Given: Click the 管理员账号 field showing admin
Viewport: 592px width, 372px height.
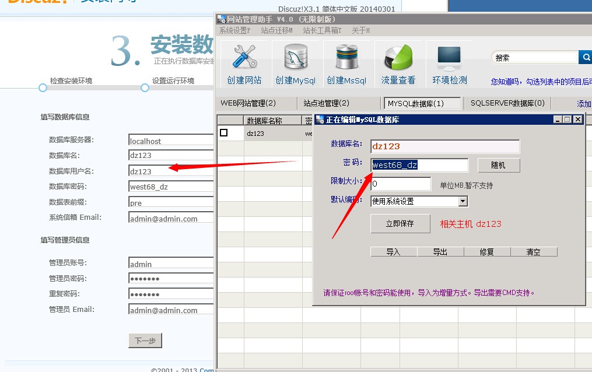Looking at the screenshot, I should (x=171, y=263).
